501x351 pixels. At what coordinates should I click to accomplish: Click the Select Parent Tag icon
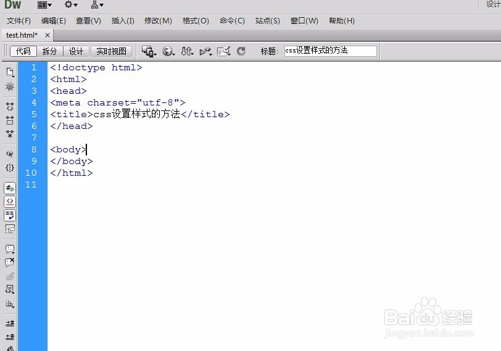10,154
